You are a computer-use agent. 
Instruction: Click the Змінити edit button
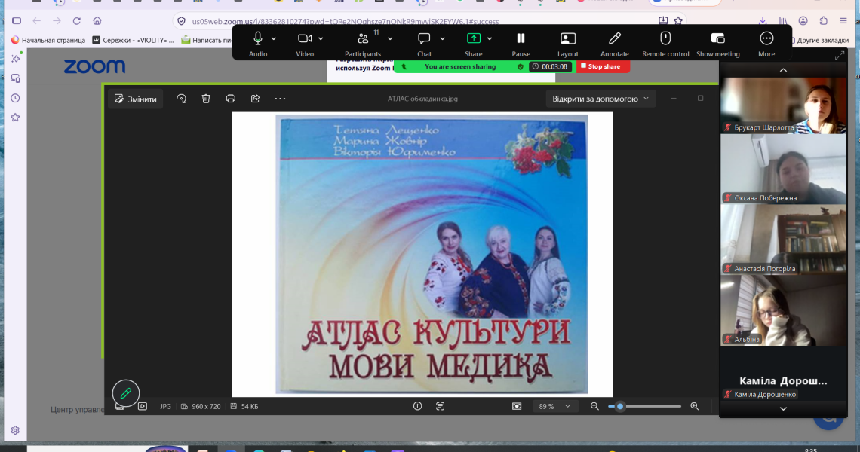[136, 99]
